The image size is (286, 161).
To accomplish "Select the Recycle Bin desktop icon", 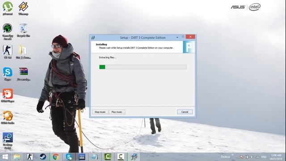I will 23,30.
